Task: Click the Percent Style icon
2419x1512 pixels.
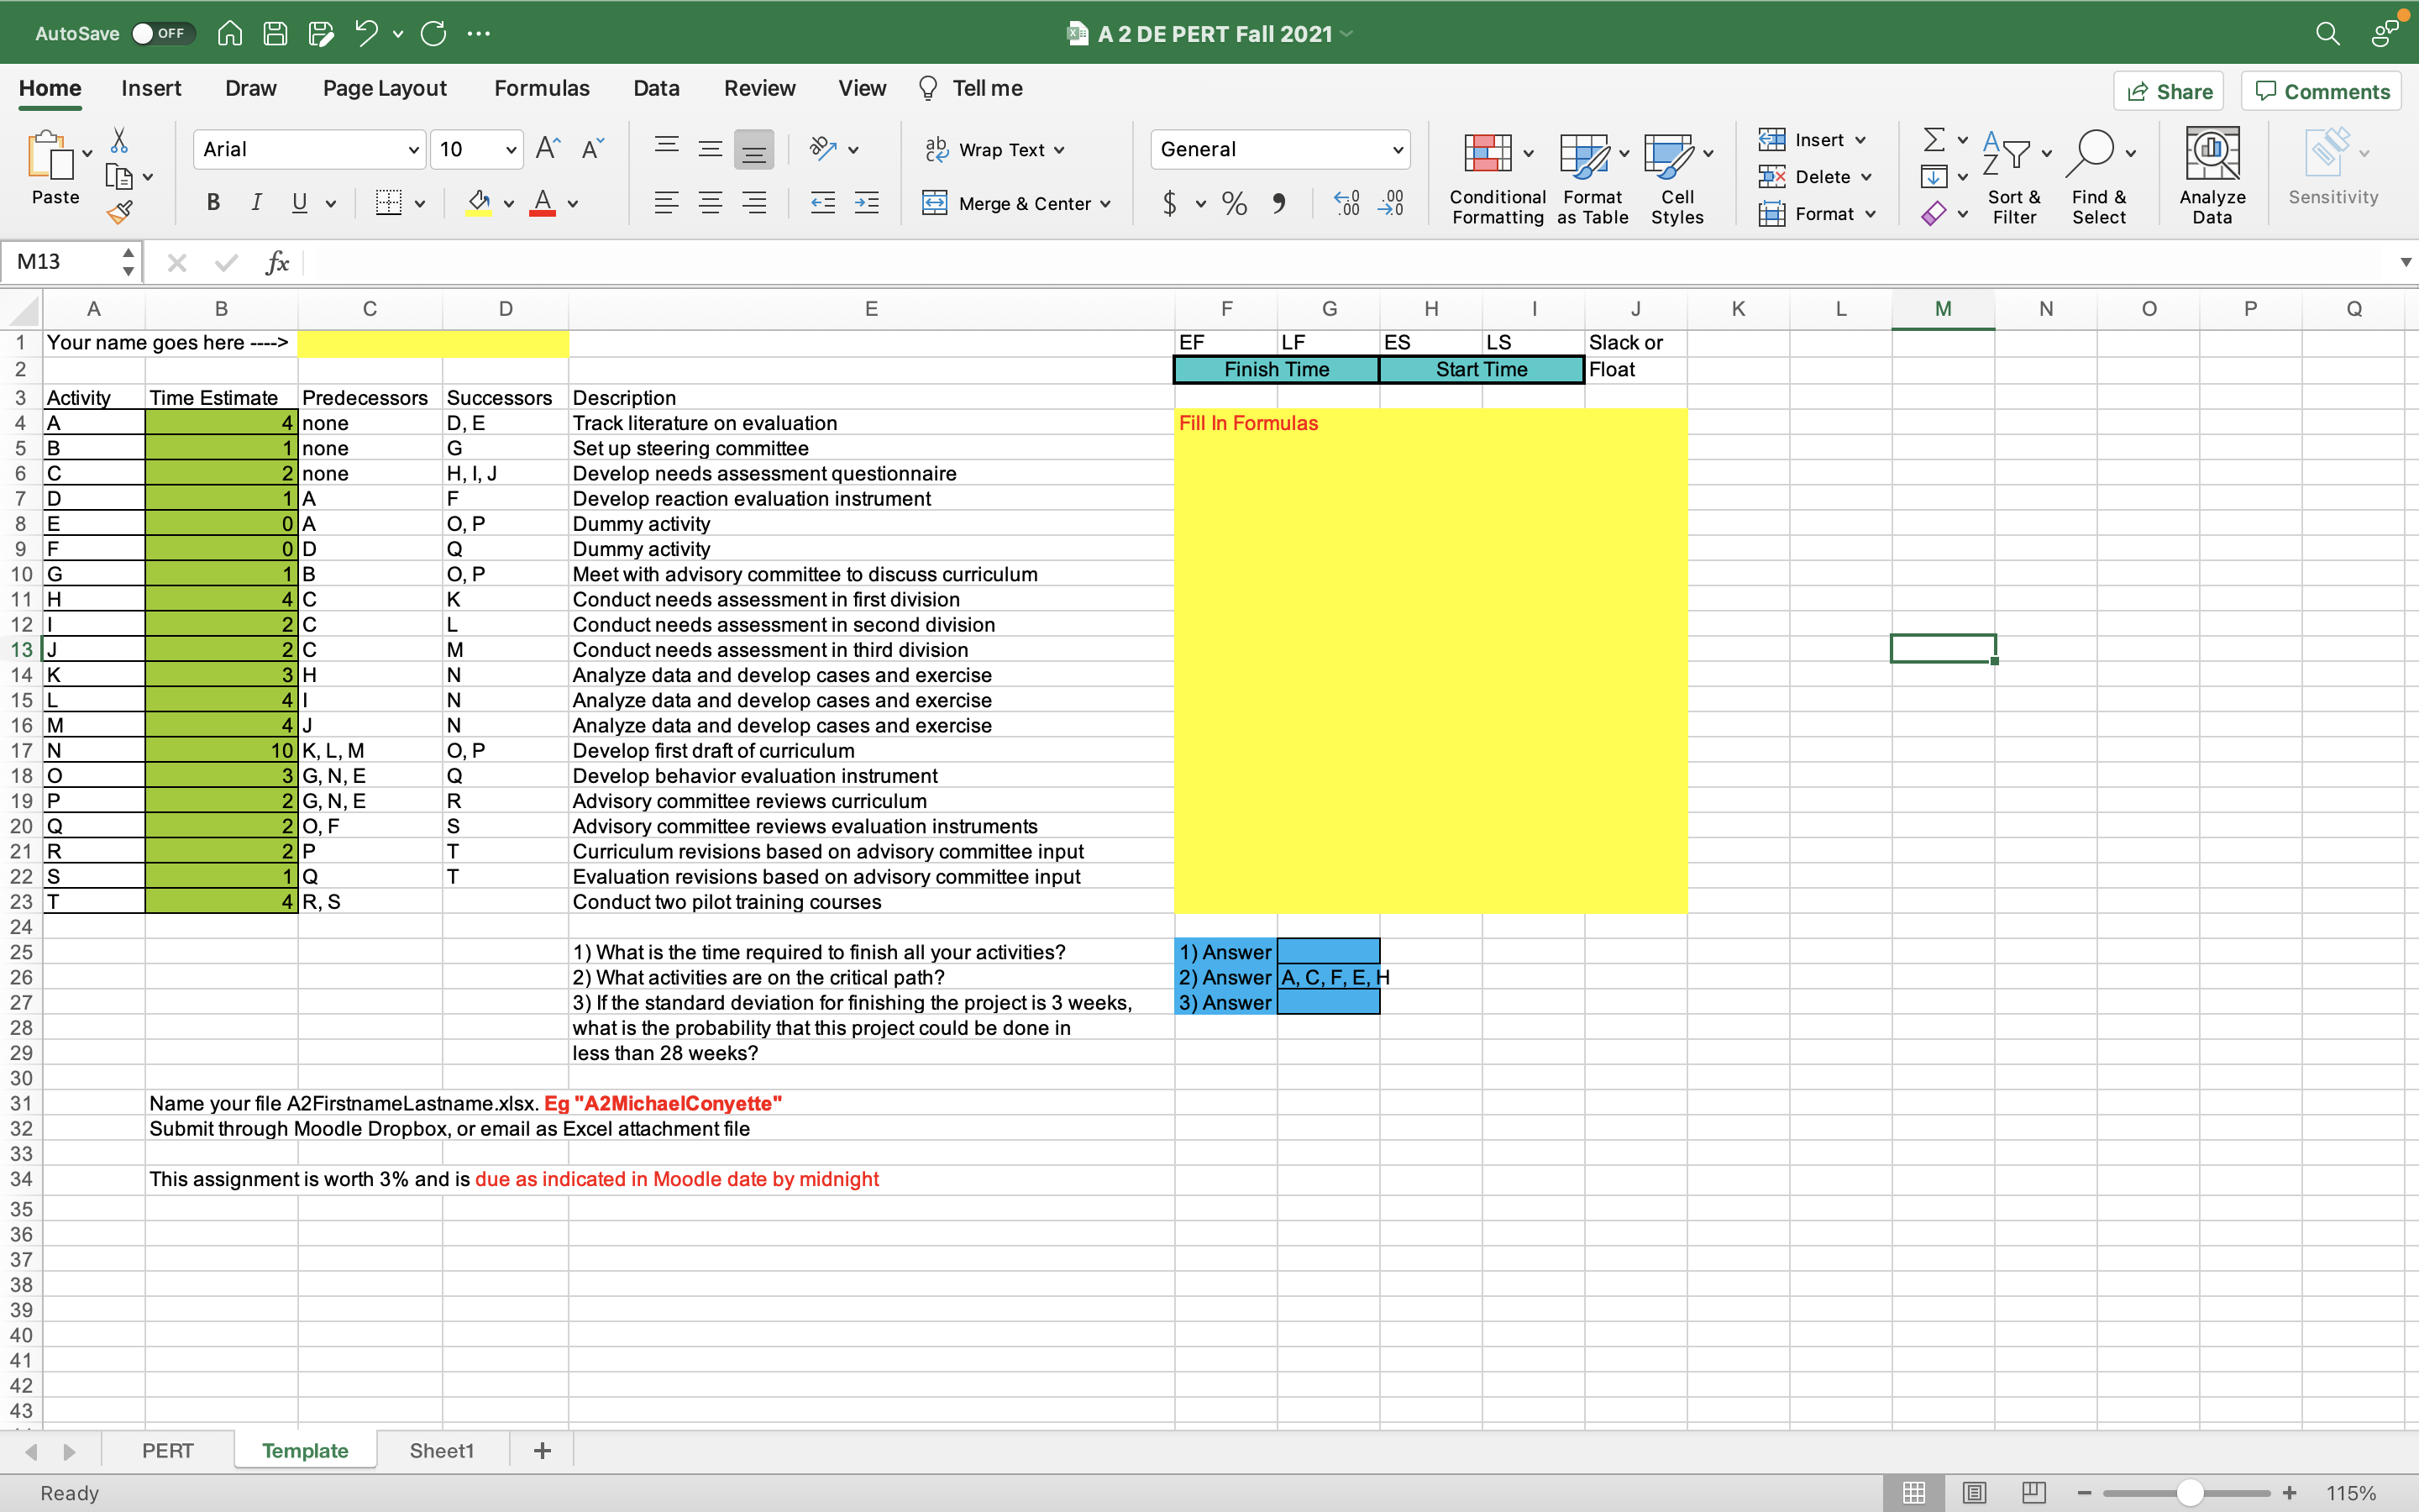Action: (1235, 204)
